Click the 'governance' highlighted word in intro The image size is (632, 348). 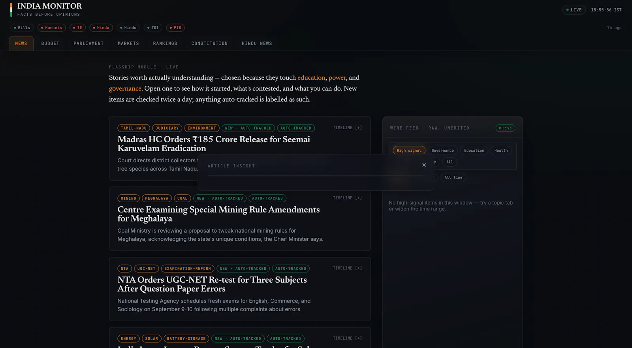125,88
